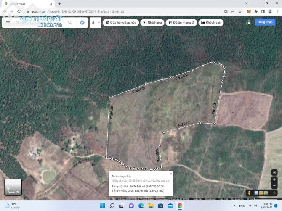Select the Cửa hàng tạp hóa chip
Screen dimensions: 282x211
(x=120, y=23)
